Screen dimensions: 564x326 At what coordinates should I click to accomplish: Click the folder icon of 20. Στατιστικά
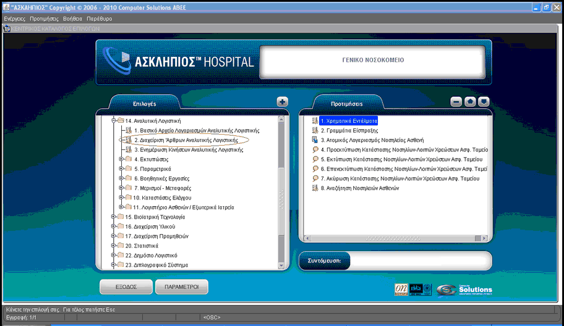tap(121, 246)
